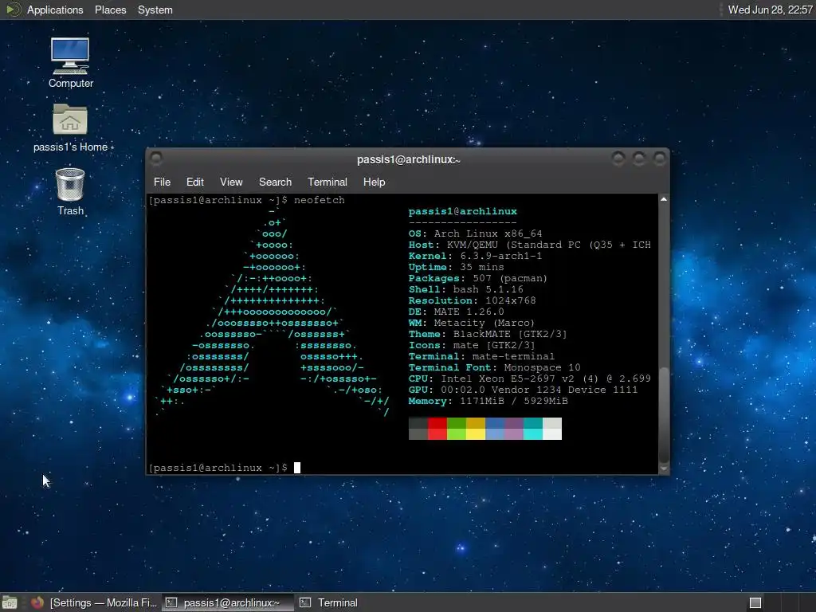The height and width of the screenshot is (612, 816).
Task: Click the 'Terminal: mate-terminal' line
Action: click(x=481, y=356)
